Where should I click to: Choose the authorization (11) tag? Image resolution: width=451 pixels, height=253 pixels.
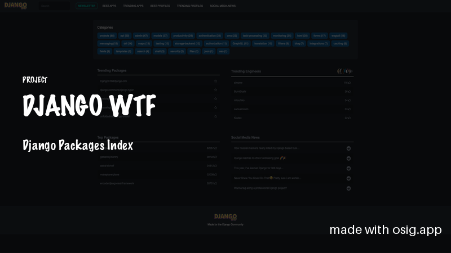coord(216,44)
